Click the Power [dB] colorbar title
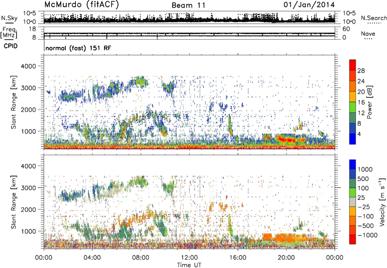Viewport: 387px width, 268px height. tap(369, 102)
